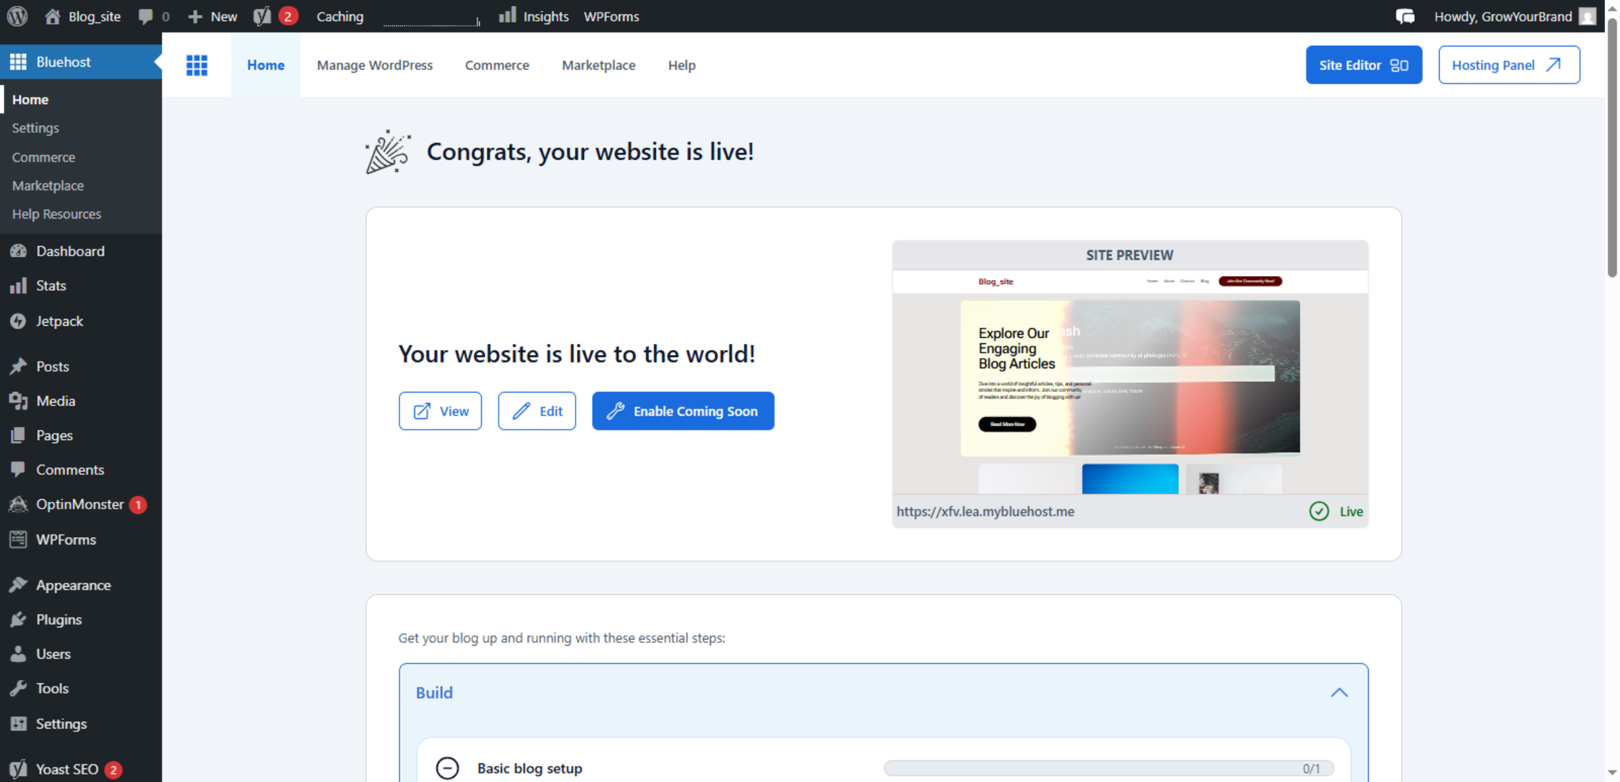1620x782 pixels.
Task: Open Yoast SEO notifications from the admin bar
Action: [273, 16]
